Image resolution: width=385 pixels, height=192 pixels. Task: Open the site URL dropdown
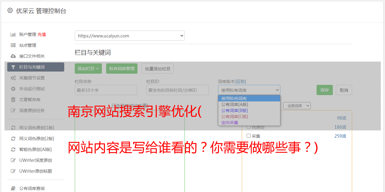[130, 36]
